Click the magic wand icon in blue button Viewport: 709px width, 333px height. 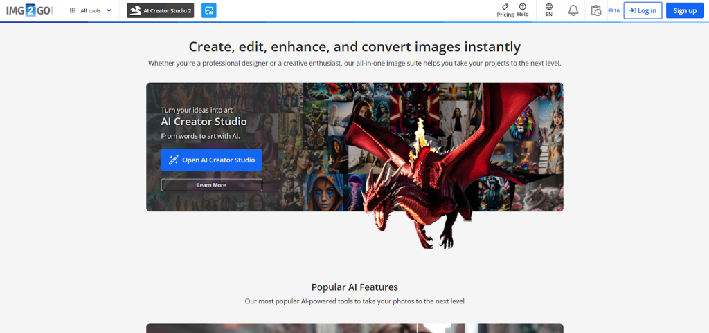point(174,160)
